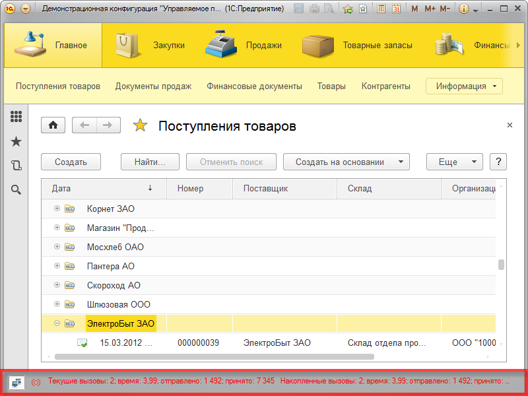Click the Home navigation icon

[x=53, y=125]
